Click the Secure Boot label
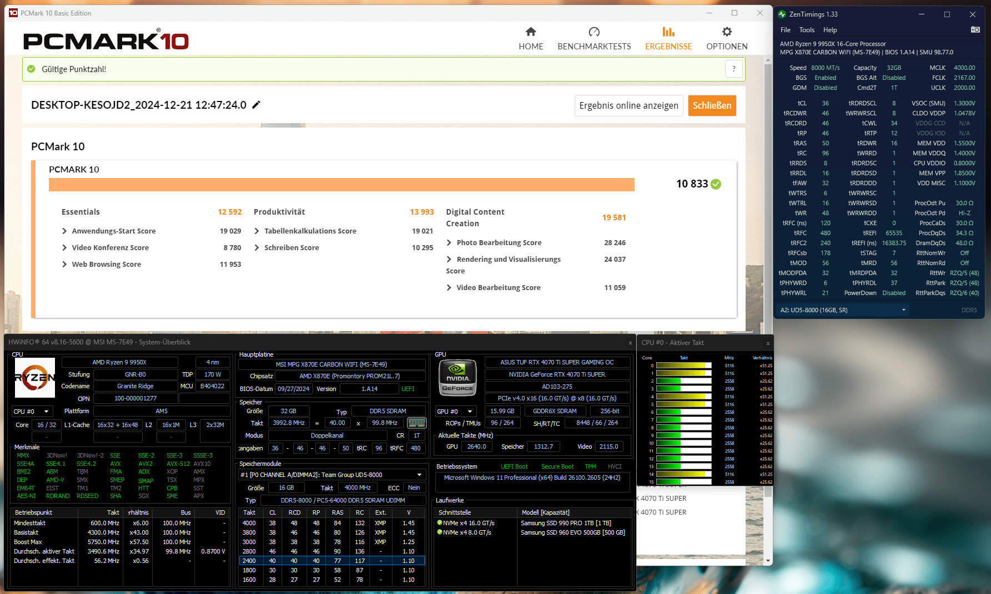 (557, 467)
